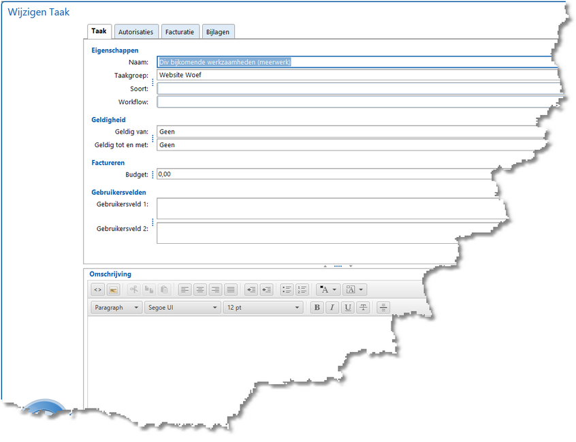Click the Wijzigen Taak title
Screen dimensions: 576x442
[x=39, y=12]
